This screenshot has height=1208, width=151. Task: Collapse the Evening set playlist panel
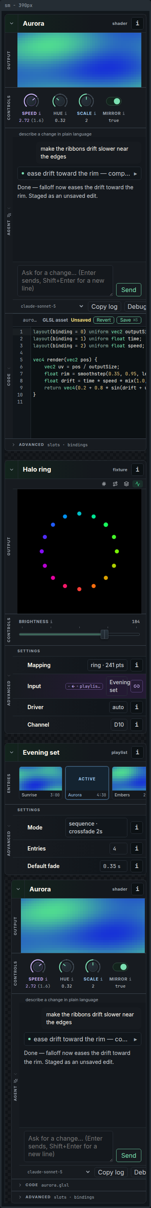point(11,752)
